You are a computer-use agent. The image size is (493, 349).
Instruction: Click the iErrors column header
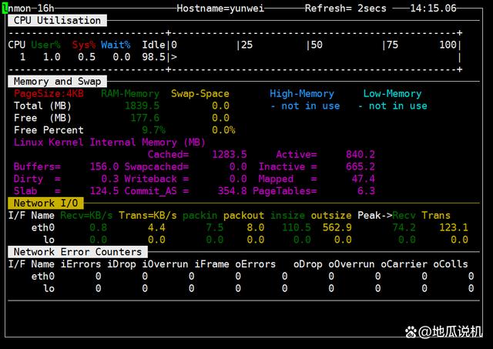click(x=81, y=264)
